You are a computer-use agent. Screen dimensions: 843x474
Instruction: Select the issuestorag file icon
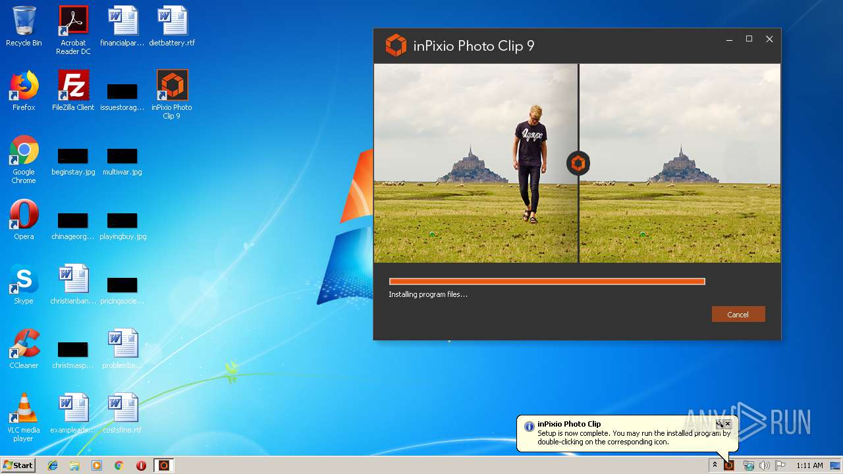122,95
